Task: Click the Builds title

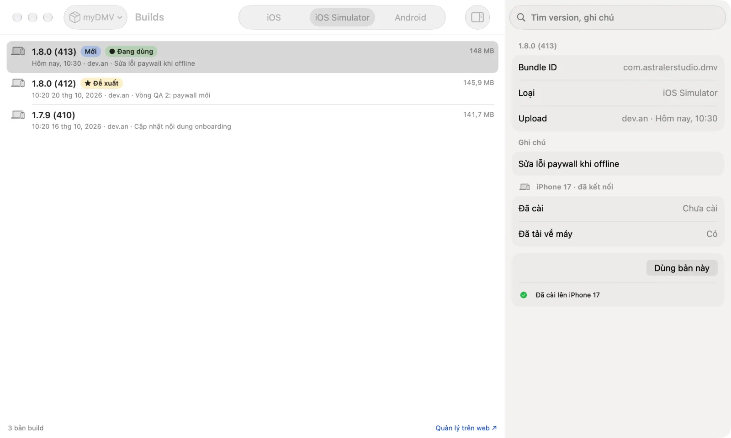Action: pos(149,17)
